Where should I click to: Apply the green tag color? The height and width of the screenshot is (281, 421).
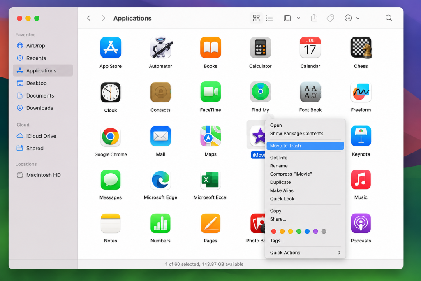(298, 231)
